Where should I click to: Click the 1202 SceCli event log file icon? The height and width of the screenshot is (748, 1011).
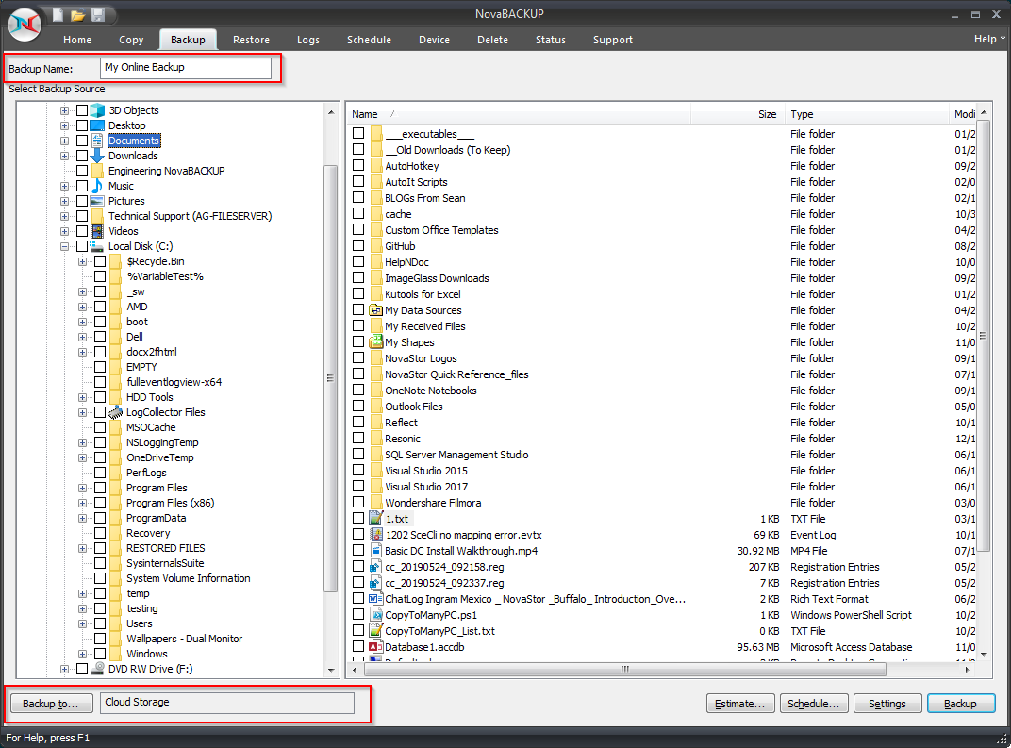point(376,535)
